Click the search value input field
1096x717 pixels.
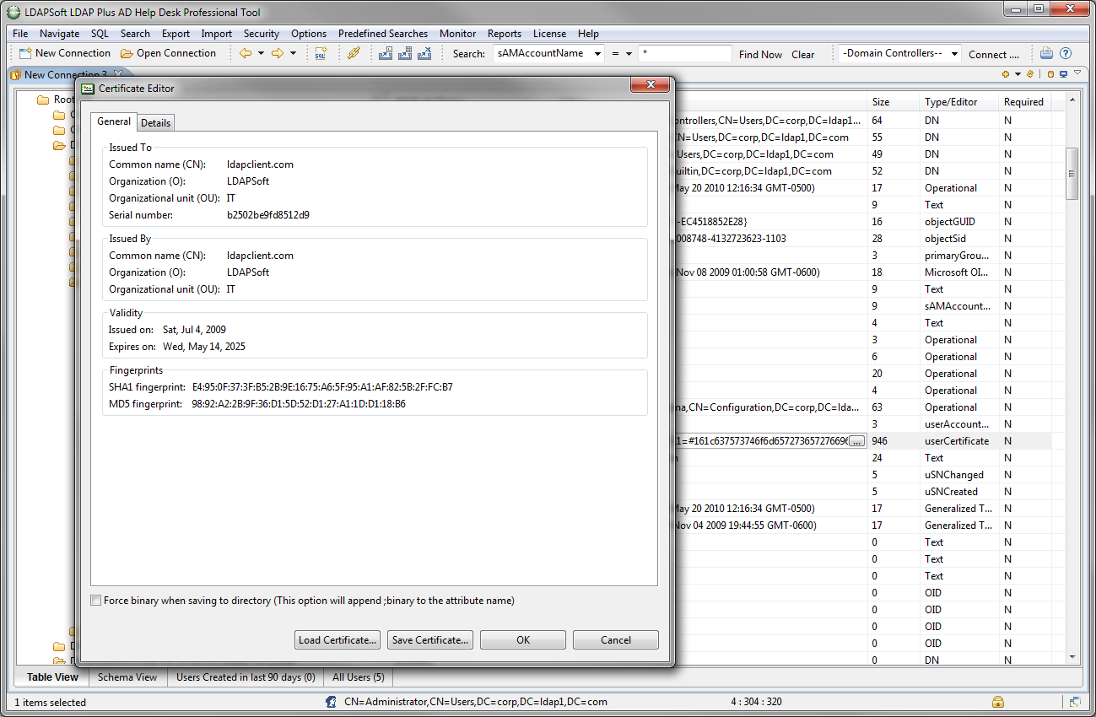coord(684,54)
